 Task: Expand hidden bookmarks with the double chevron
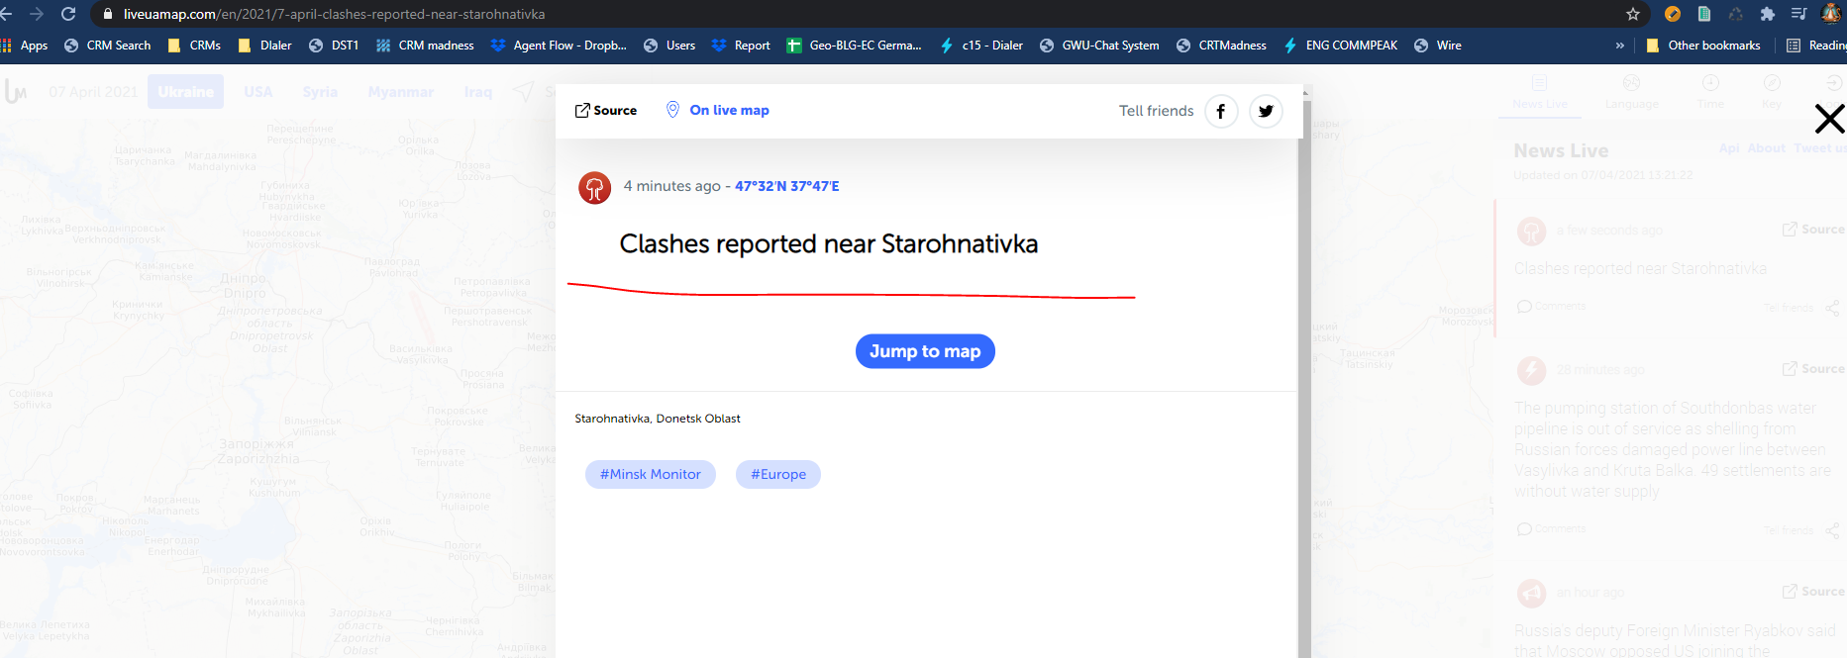pyautogui.click(x=1620, y=46)
